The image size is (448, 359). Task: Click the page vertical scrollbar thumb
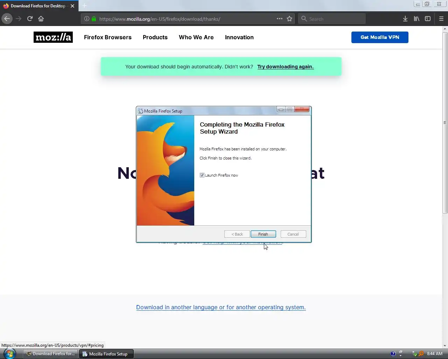coord(445,123)
